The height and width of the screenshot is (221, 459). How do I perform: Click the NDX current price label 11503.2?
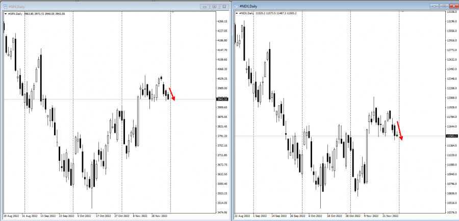click(x=452, y=136)
